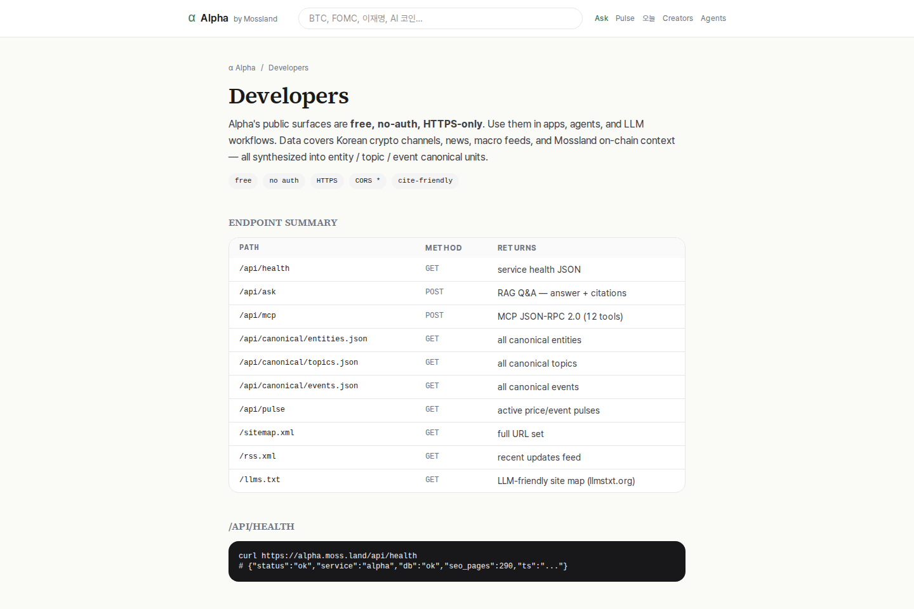Click GET method in /api/health row

(432, 268)
